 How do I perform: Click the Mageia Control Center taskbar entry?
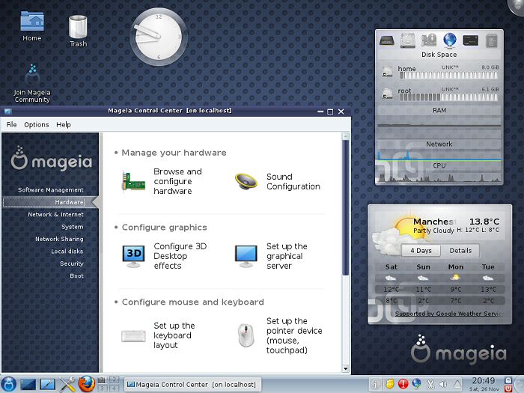[x=192, y=385]
